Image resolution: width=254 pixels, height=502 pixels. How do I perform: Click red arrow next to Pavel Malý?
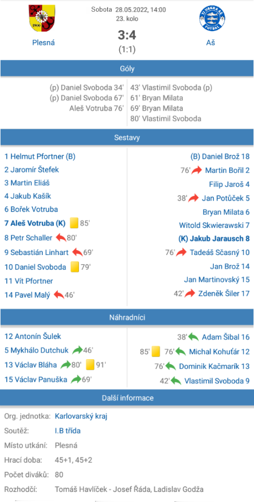click(x=59, y=295)
